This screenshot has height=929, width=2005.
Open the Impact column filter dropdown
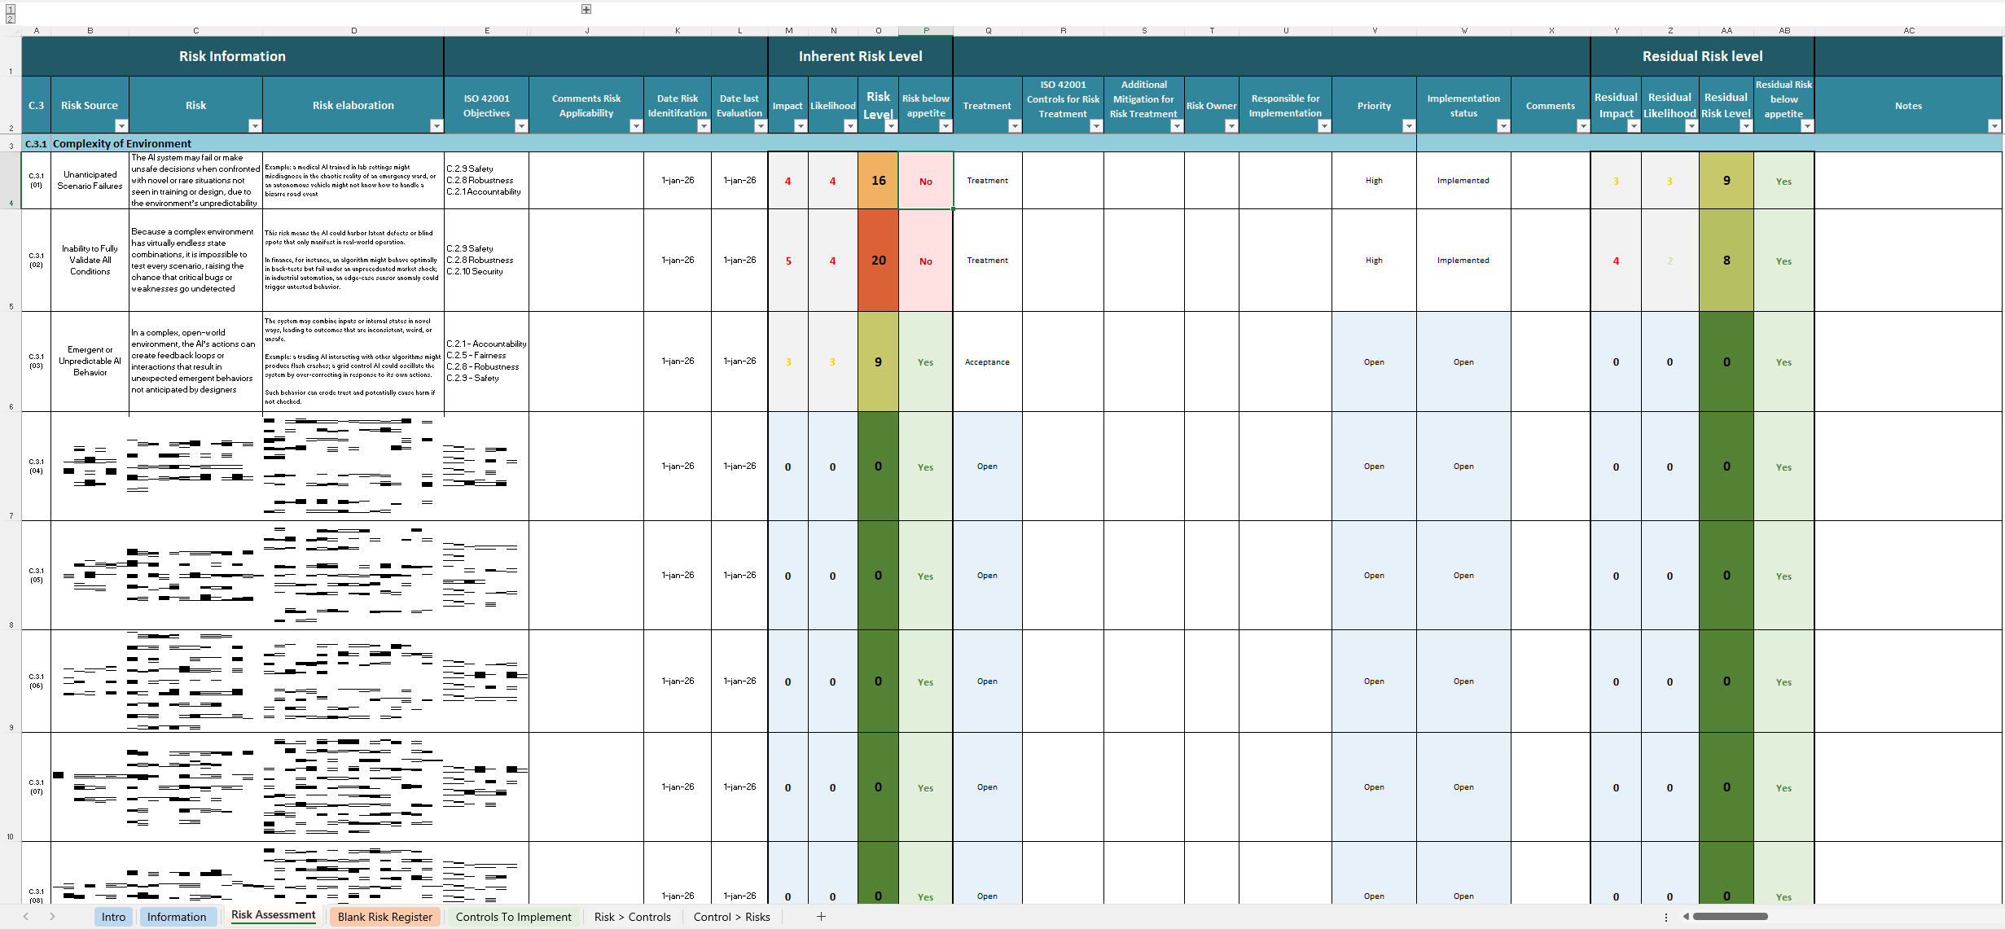[800, 126]
